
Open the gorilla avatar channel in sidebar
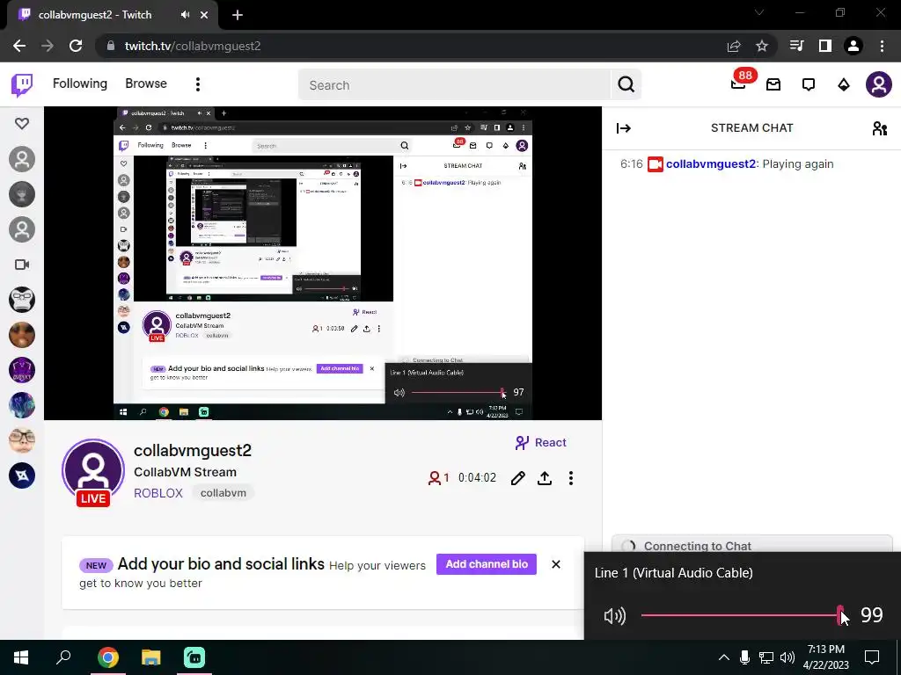click(22, 300)
